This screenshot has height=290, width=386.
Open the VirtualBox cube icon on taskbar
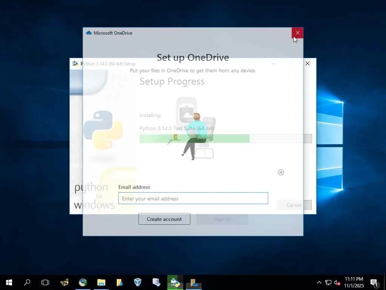138,282
